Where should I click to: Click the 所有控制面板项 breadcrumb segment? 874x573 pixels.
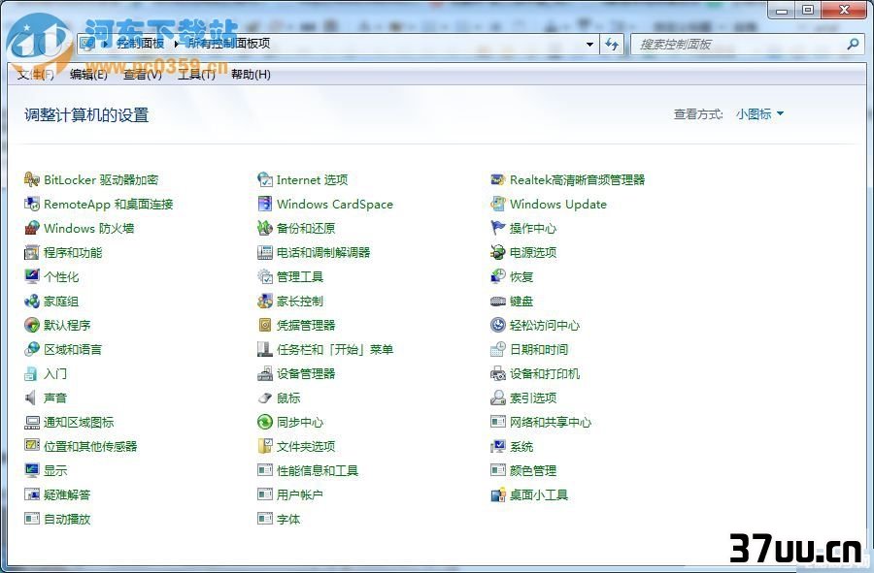tap(229, 44)
